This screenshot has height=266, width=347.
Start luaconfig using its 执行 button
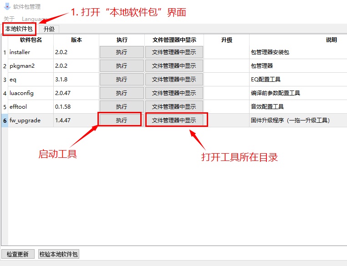click(x=122, y=93)
